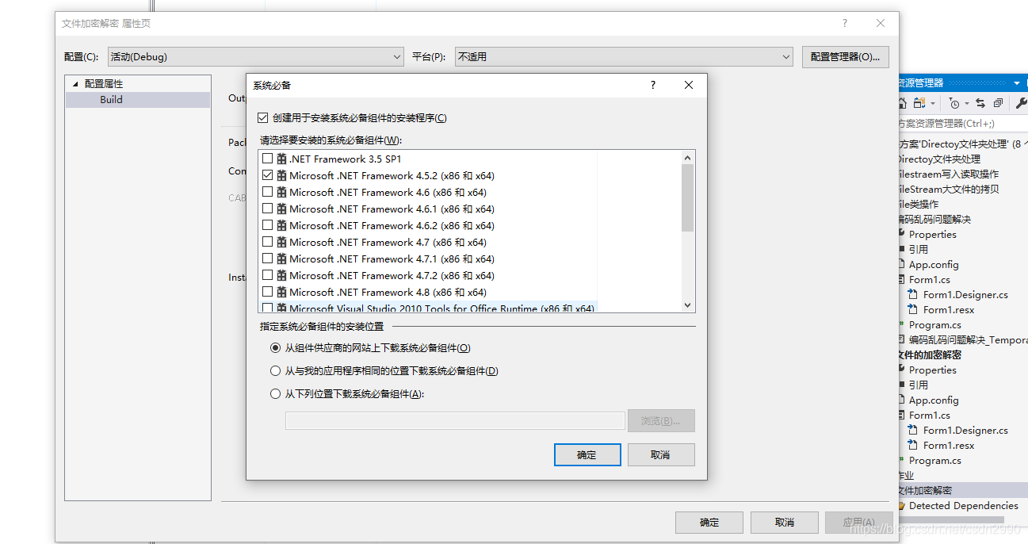Viewport: 1028px width, 544px height.
Task: Check Microsoft .NET Framework 4.7.1 checkbox
Action: [x=267, y=259]
